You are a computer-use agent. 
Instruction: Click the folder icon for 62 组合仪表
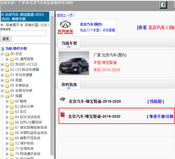[x=12, y=107]
